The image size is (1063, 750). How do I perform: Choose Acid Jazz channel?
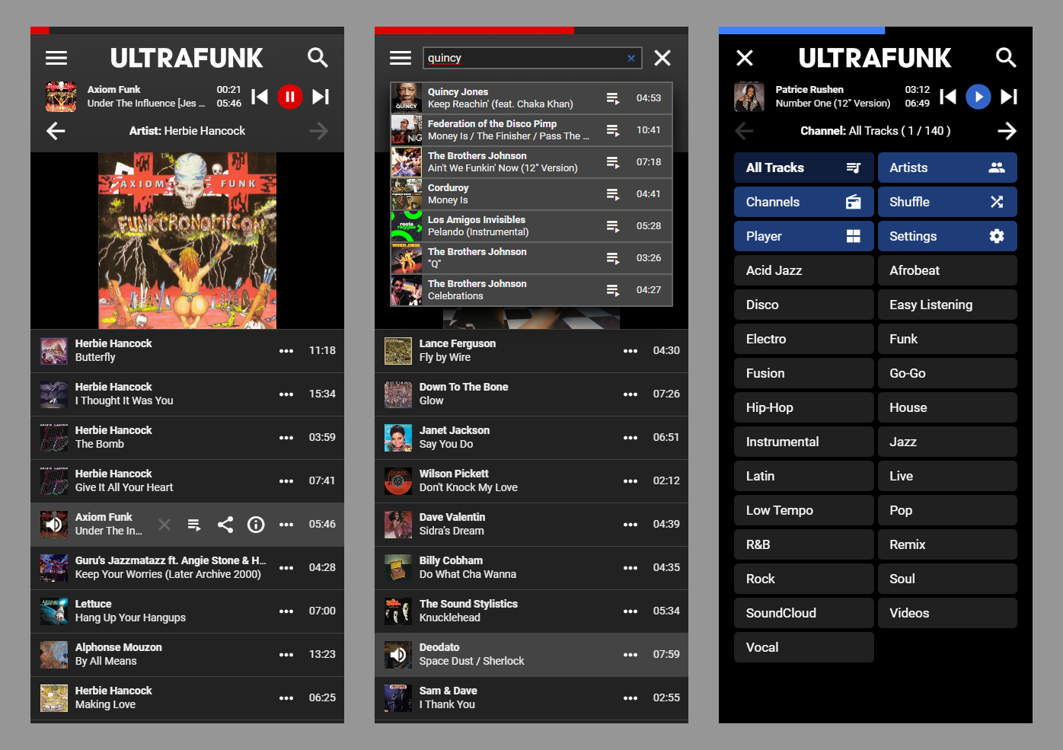click(x=804, y=270)
